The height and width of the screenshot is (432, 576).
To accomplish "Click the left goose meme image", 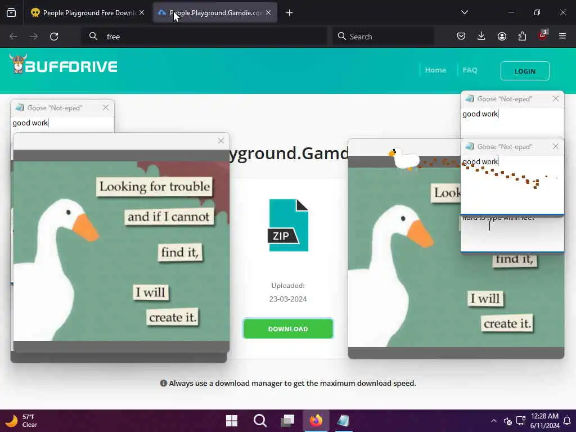I will click(121, 250).
